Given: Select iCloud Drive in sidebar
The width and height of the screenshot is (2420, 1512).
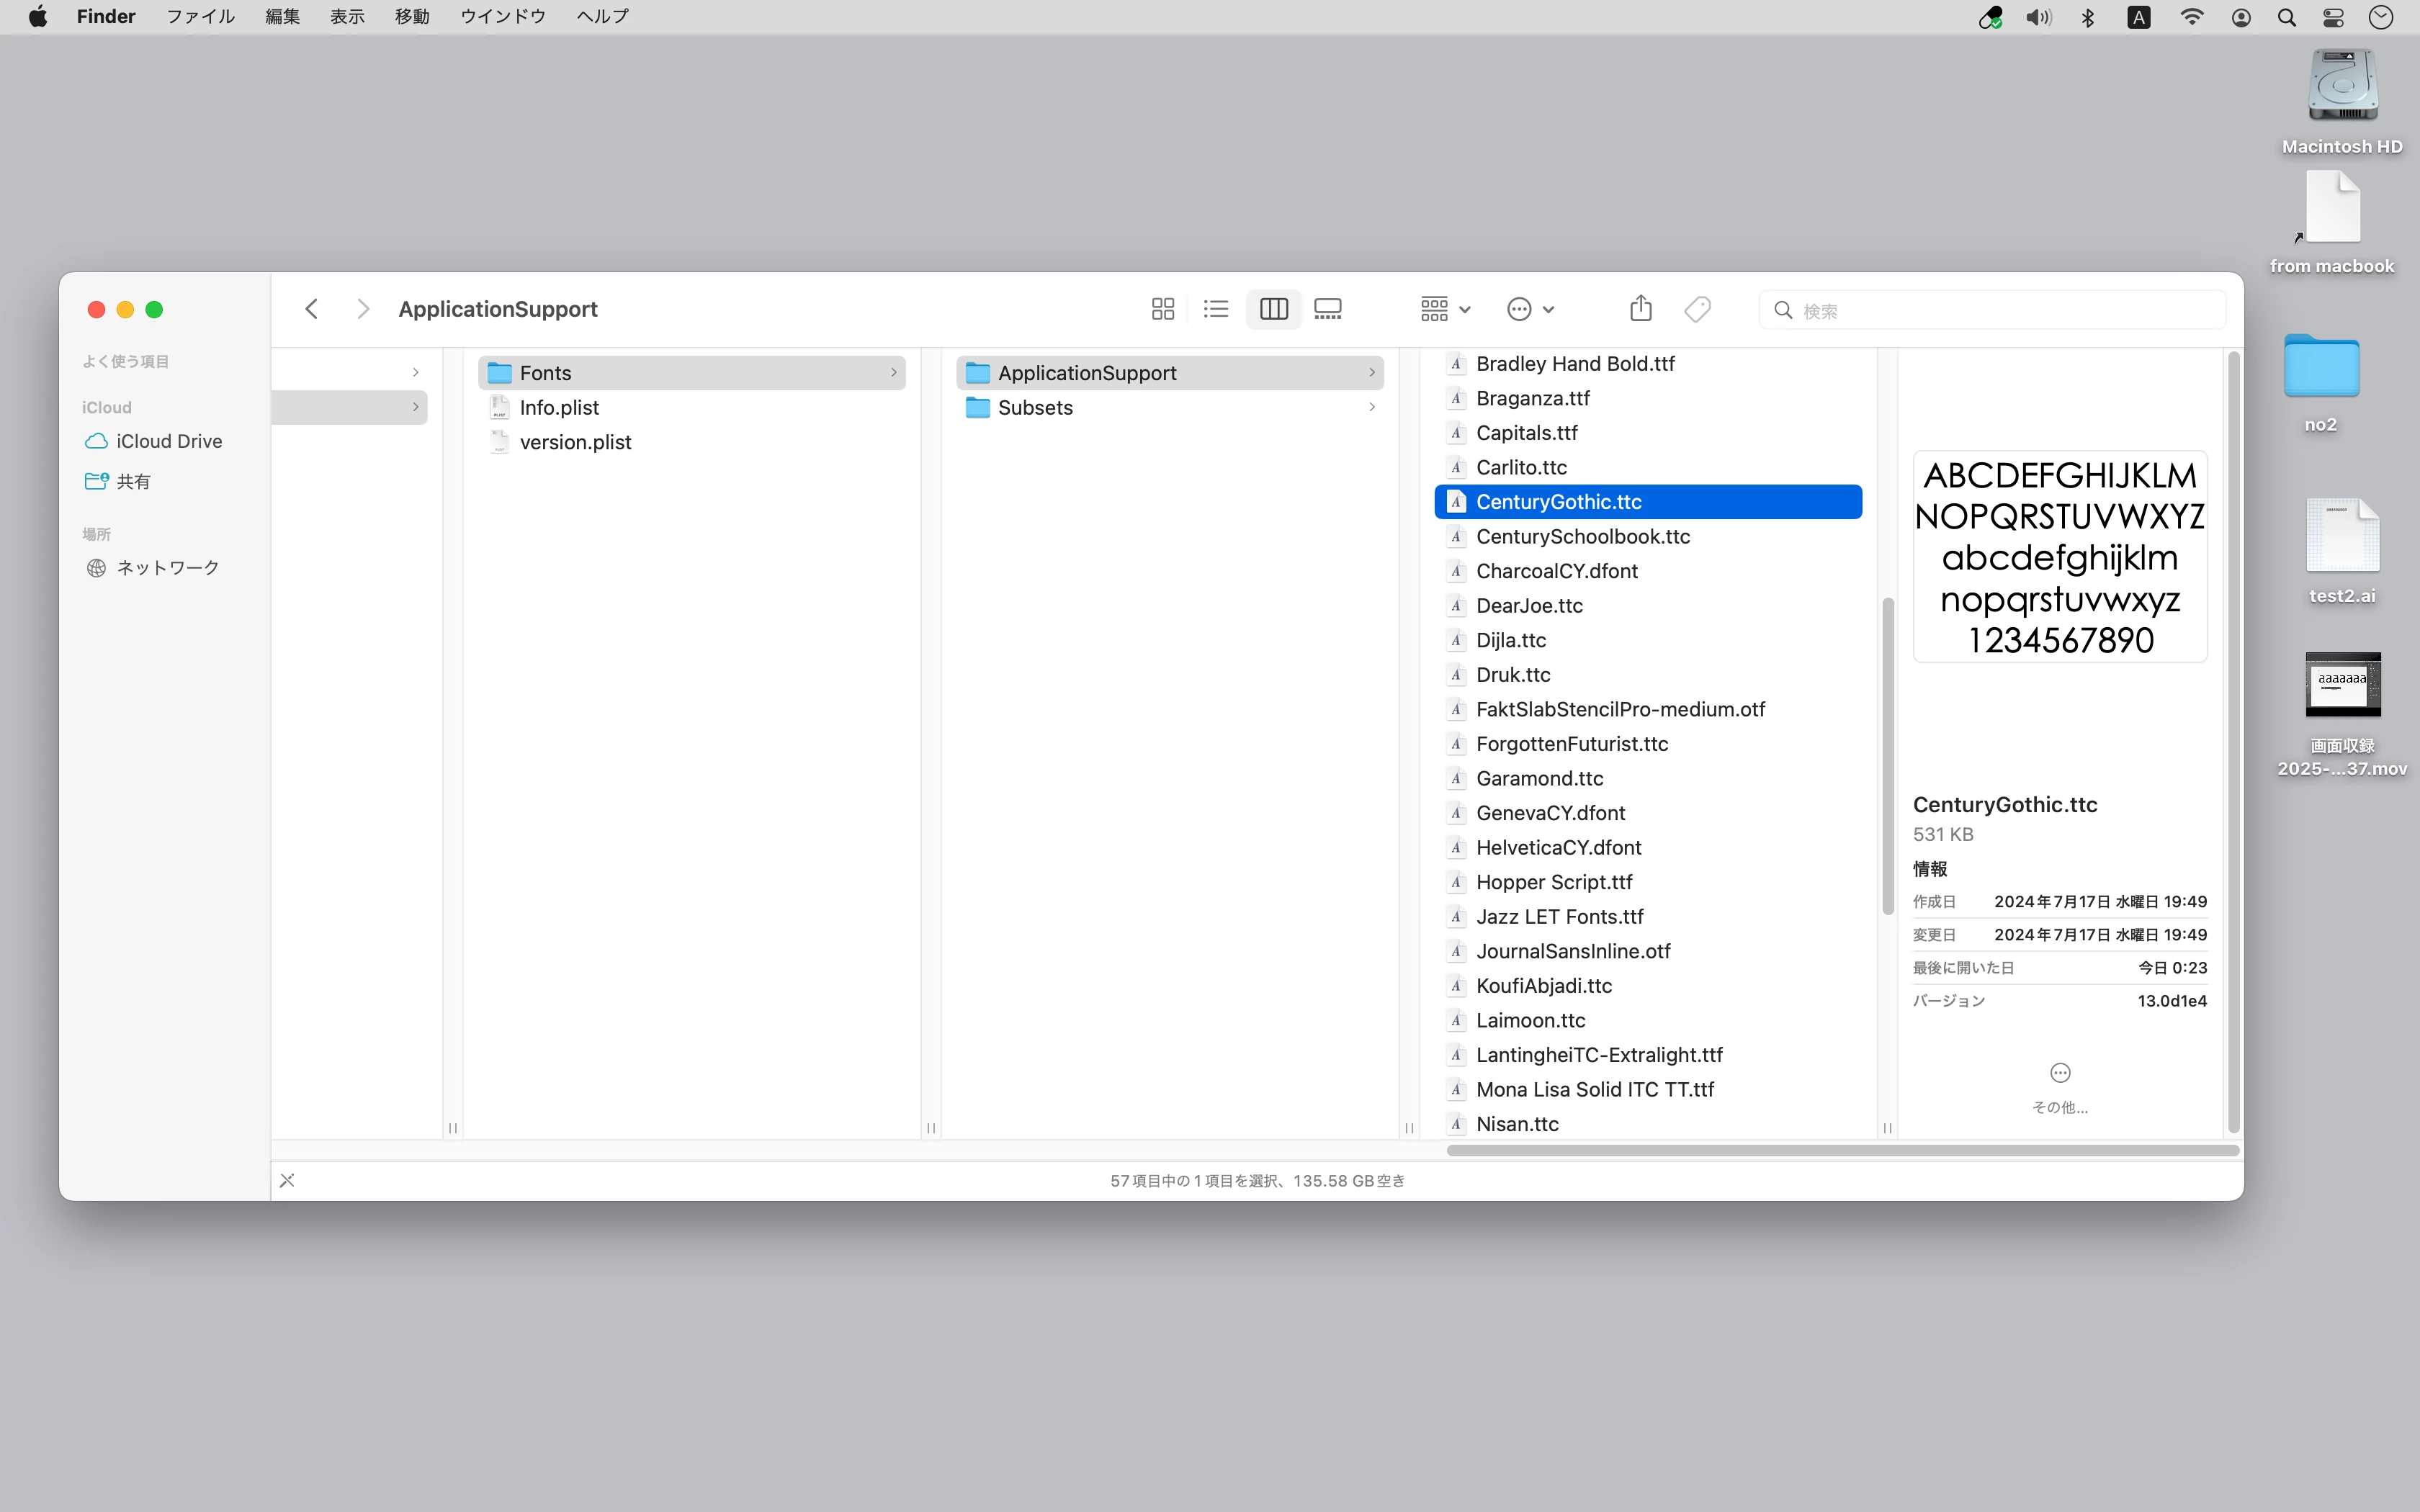Looking at the screenshot, I should 168,441.
